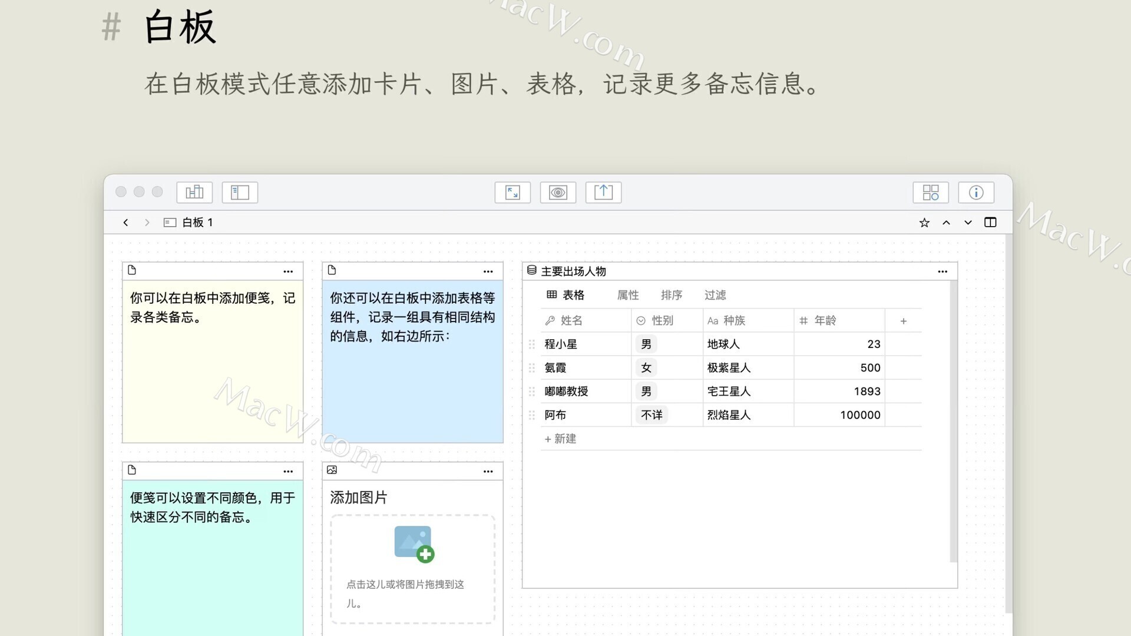The width and height of the screenshot is (1131, 636).
Task: Click the library shelf toolbar icon
Action: 194,193
